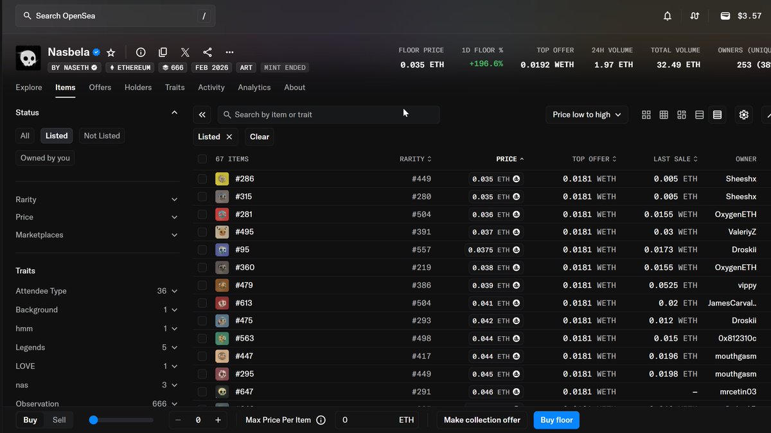Go to the Explore tab
Viewport: 771px width, 433px height.
(29, 87)
